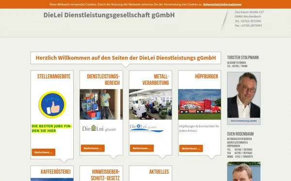Click Torsten Stolpmann's Tel.: 03765 / 78460
291x181 pixels.
(x=237, y=66)
